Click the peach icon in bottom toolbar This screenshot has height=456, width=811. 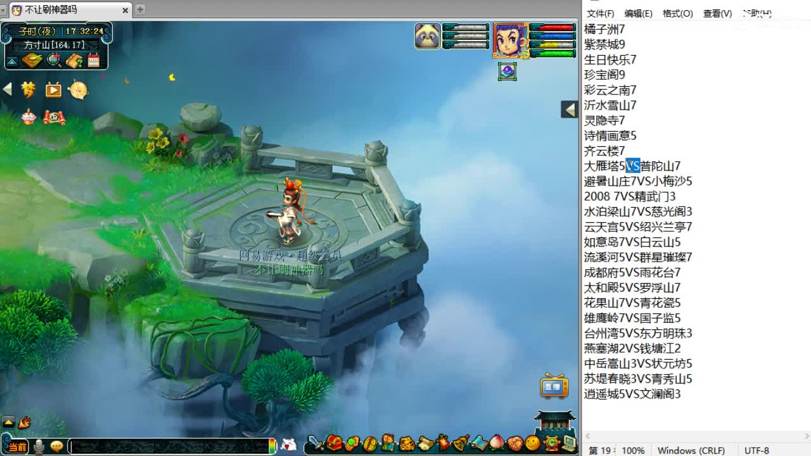(x=497, y=443)
